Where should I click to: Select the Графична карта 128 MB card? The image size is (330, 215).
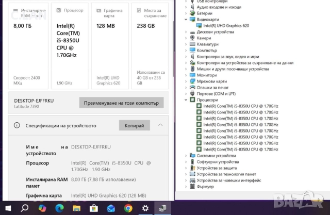tap(110, 46)
